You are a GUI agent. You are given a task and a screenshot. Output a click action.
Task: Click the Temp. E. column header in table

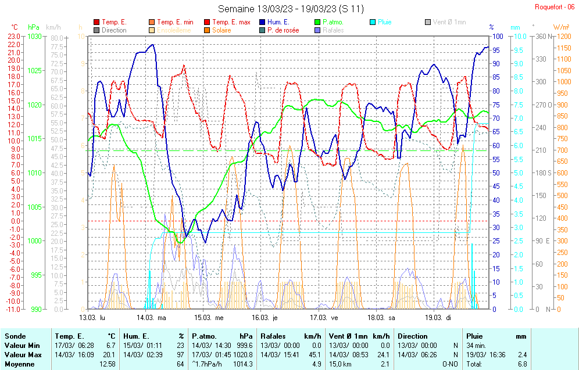coord(69,336)
